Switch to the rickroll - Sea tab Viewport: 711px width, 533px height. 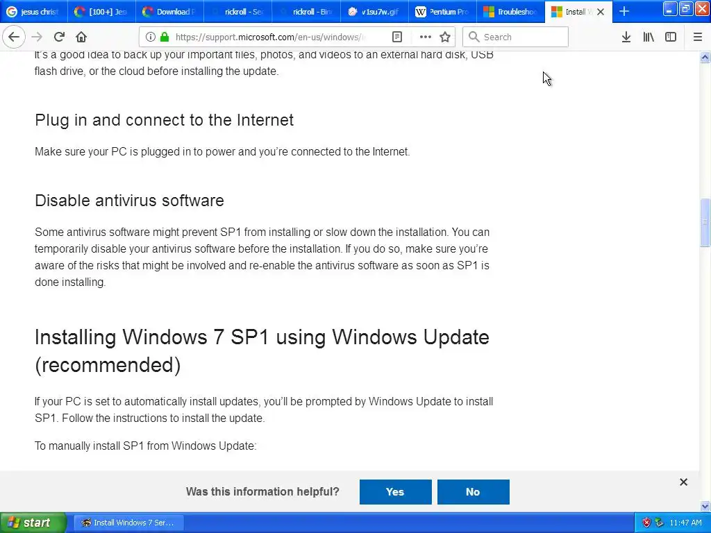point(238,12)
